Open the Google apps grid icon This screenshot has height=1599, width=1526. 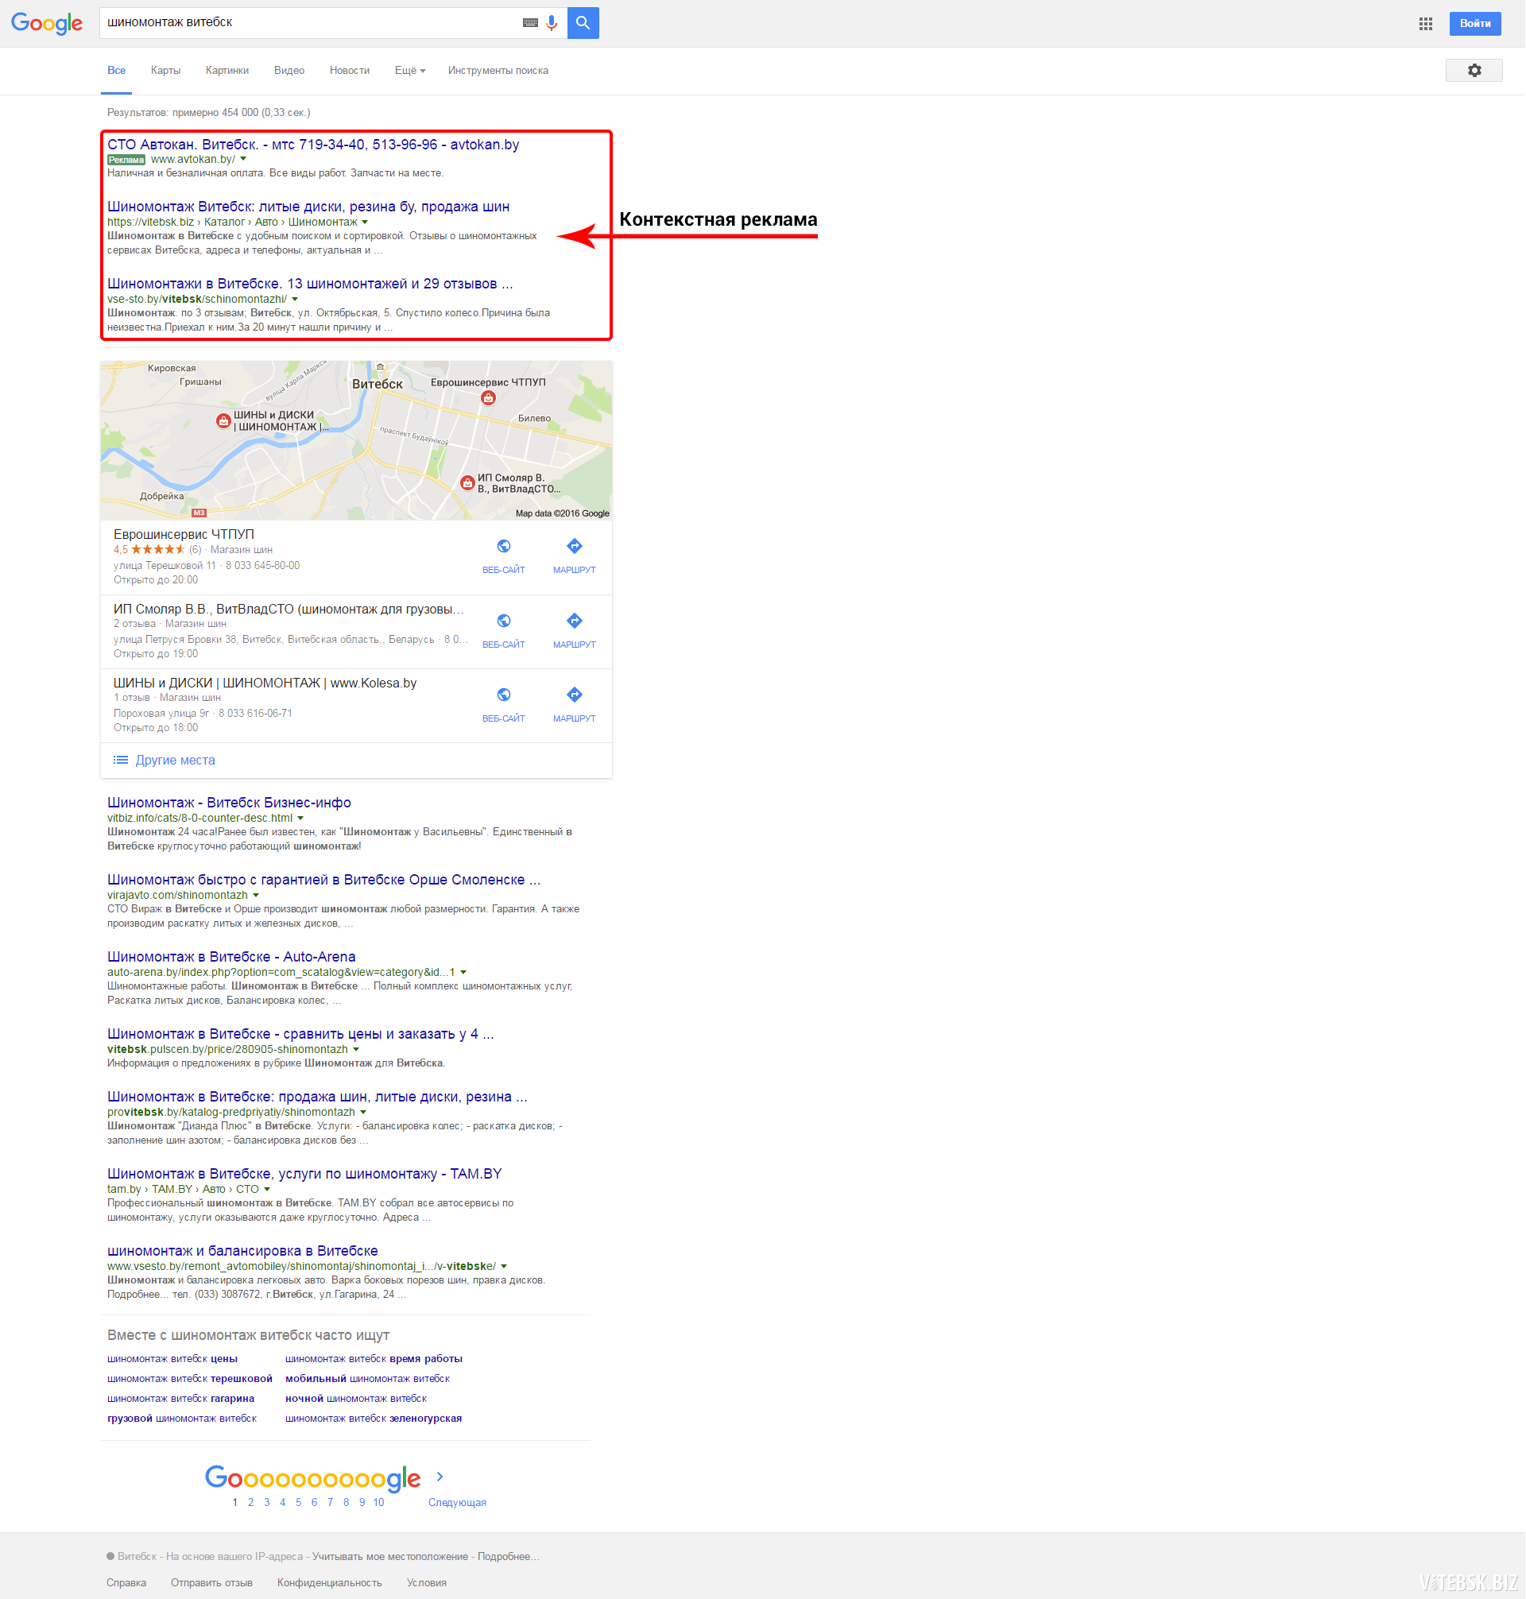(x=1426, y=24)
